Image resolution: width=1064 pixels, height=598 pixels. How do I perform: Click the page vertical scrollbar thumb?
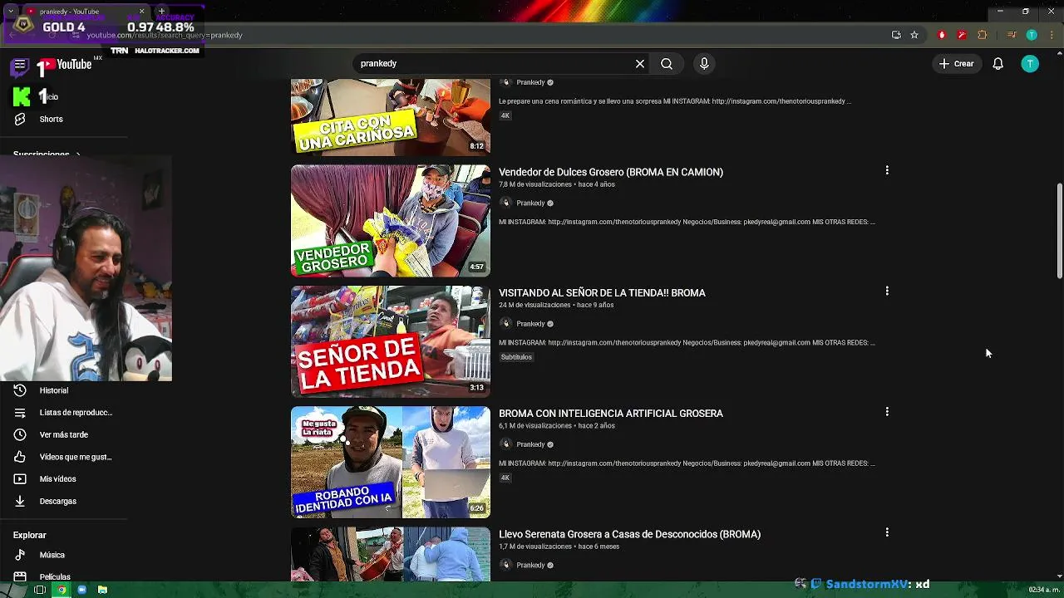[1059, 232]
